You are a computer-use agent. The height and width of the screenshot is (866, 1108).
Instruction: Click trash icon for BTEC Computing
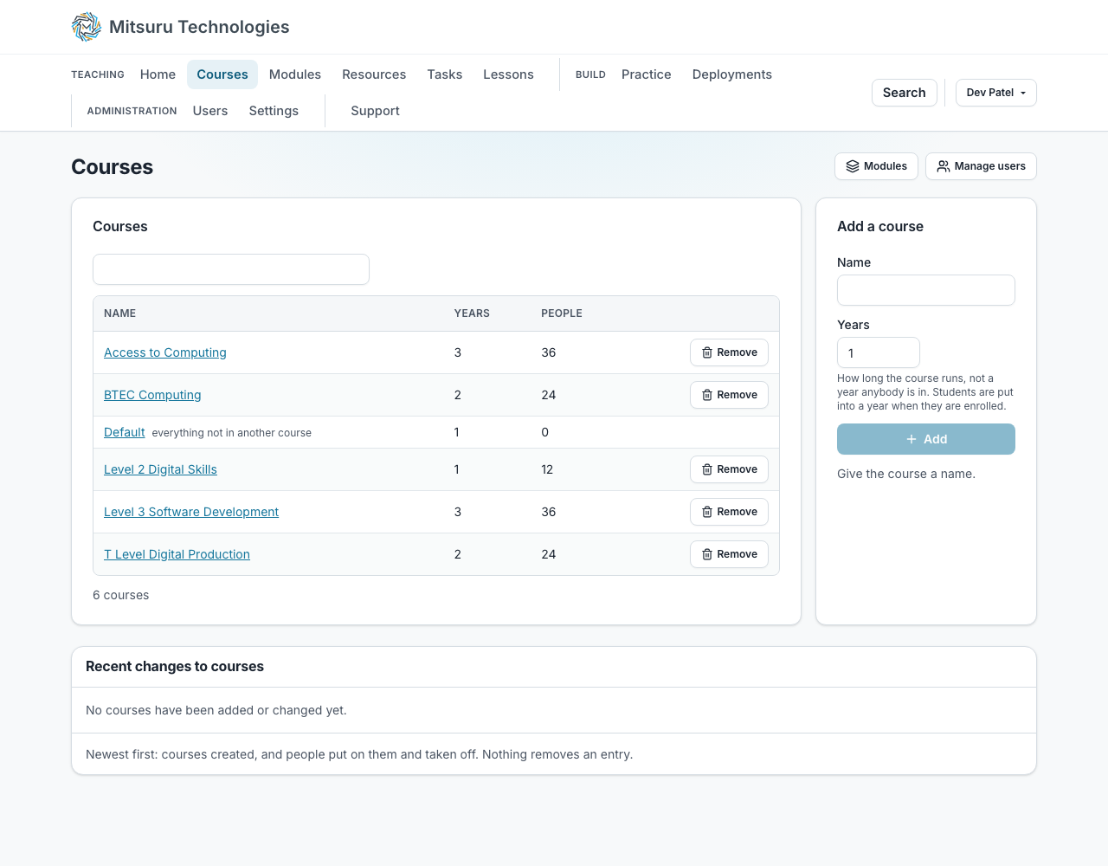pos(707,395)
